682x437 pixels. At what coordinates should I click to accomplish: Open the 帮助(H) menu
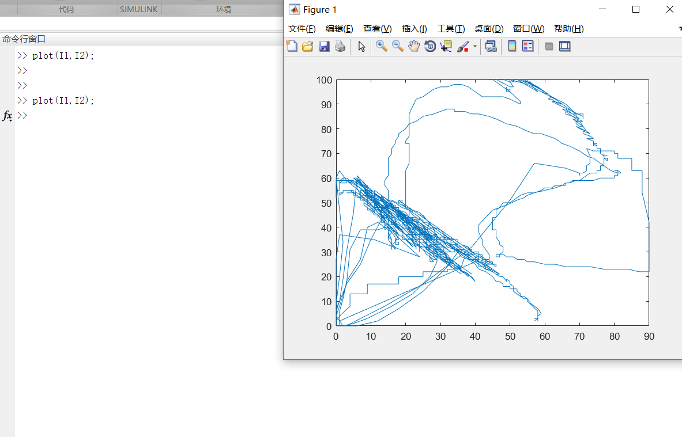[x=569, y=29]
